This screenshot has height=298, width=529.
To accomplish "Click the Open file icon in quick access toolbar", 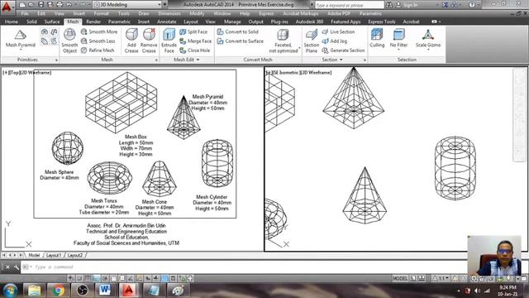I will pyautogui.click(x=31, y=5).
